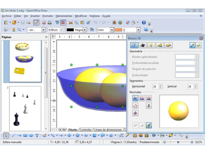Open the Herramientas menu
Screen dimensions: 205x154
click(64, 16)
